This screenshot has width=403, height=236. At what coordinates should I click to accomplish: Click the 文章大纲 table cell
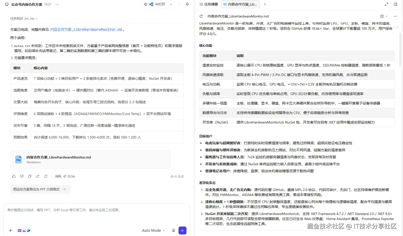click(x=20, y=102)
